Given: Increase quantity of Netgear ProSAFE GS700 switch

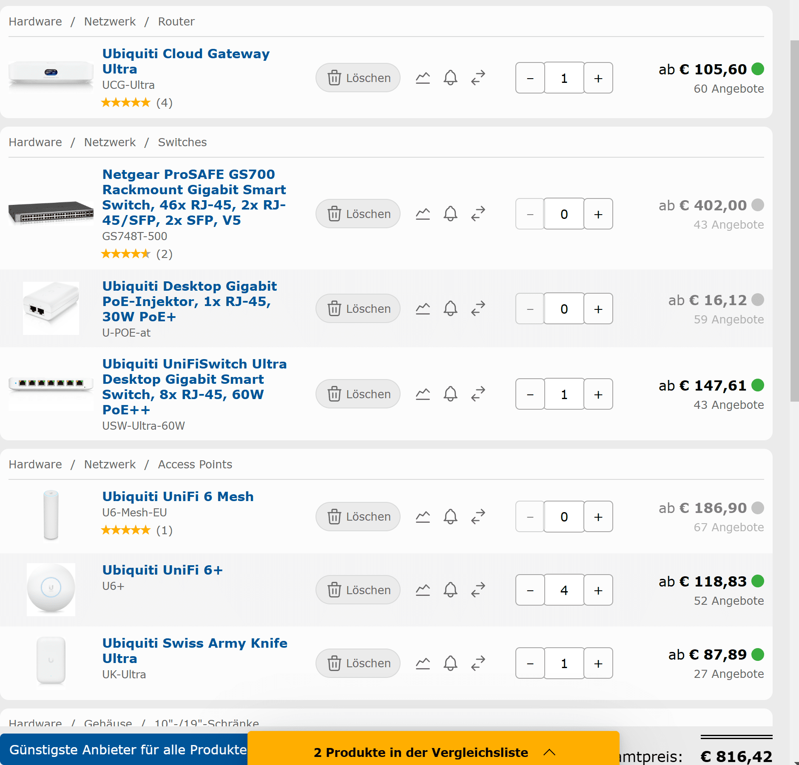Looking at the screenshot, I should pyautogui.click(x=598, y=214).
